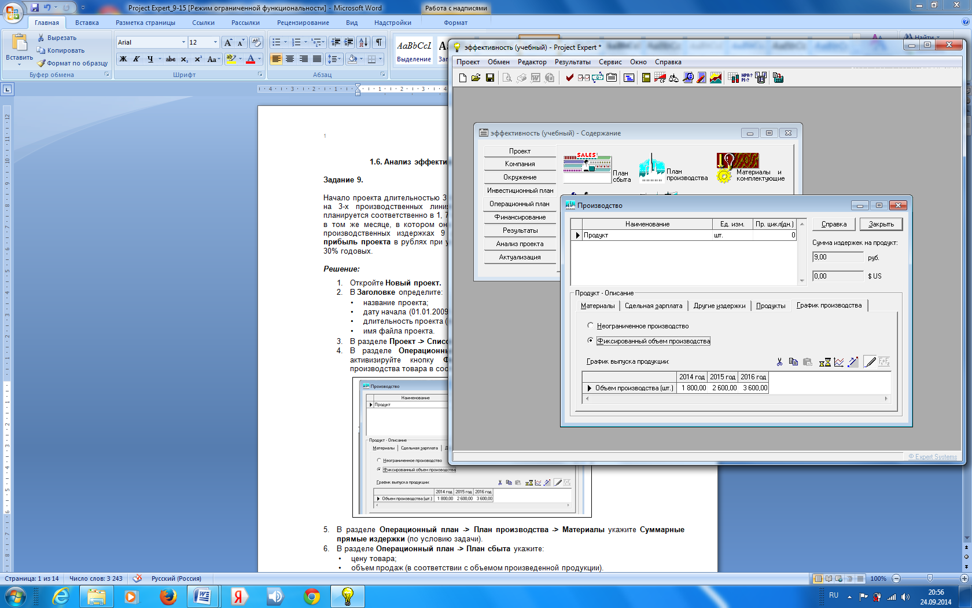Open the line chart icon in Производство
The image size is (972, 608).
(839, 362)
